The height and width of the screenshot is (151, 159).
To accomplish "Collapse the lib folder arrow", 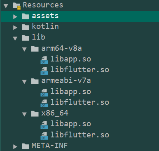I will [15, 38].
